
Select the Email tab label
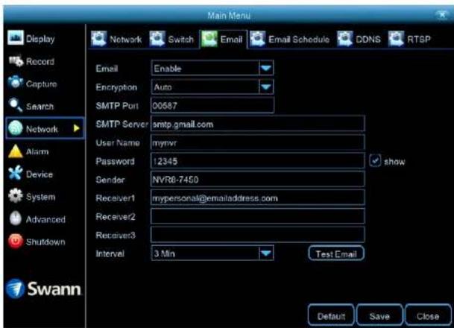[x=231, y=40]
